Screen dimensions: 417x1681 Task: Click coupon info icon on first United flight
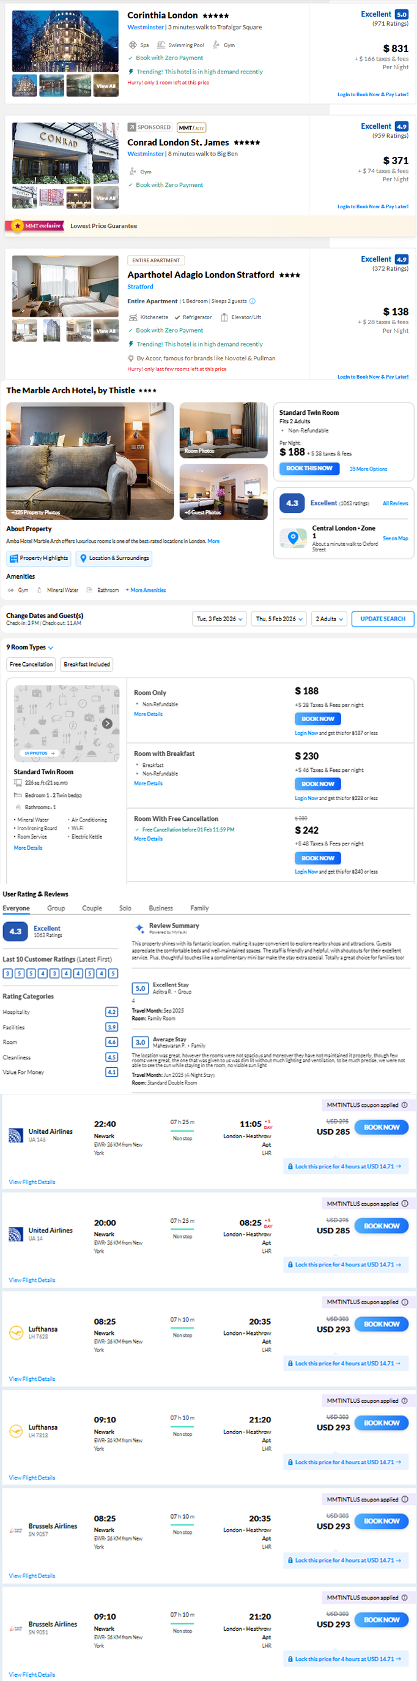coord(405,1105)
